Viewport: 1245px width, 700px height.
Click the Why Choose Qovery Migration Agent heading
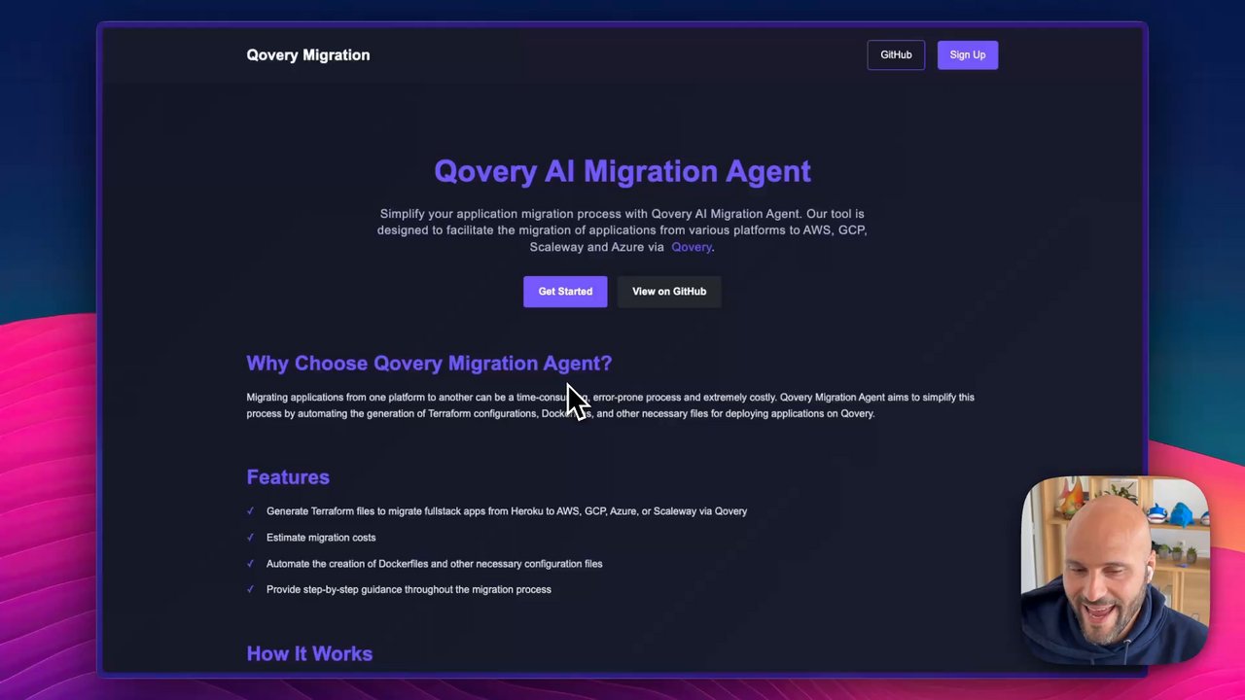[x=429, y=364]
